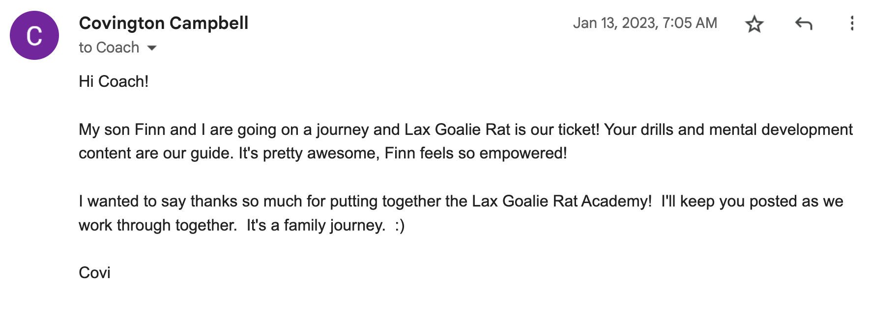Click 'It's a family journey.' sentence
Viewport: 869px width, 310px height.
coord(316,226)
